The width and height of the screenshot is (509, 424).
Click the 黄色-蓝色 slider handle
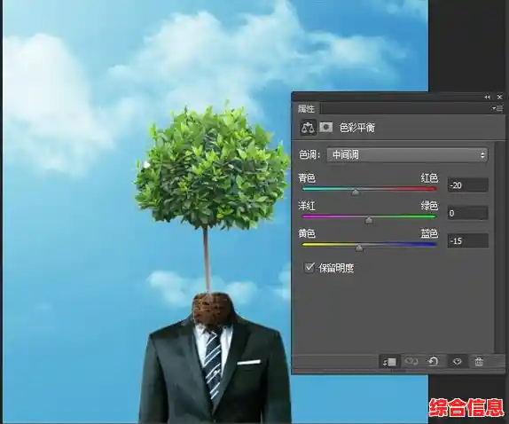click(359, 248)
